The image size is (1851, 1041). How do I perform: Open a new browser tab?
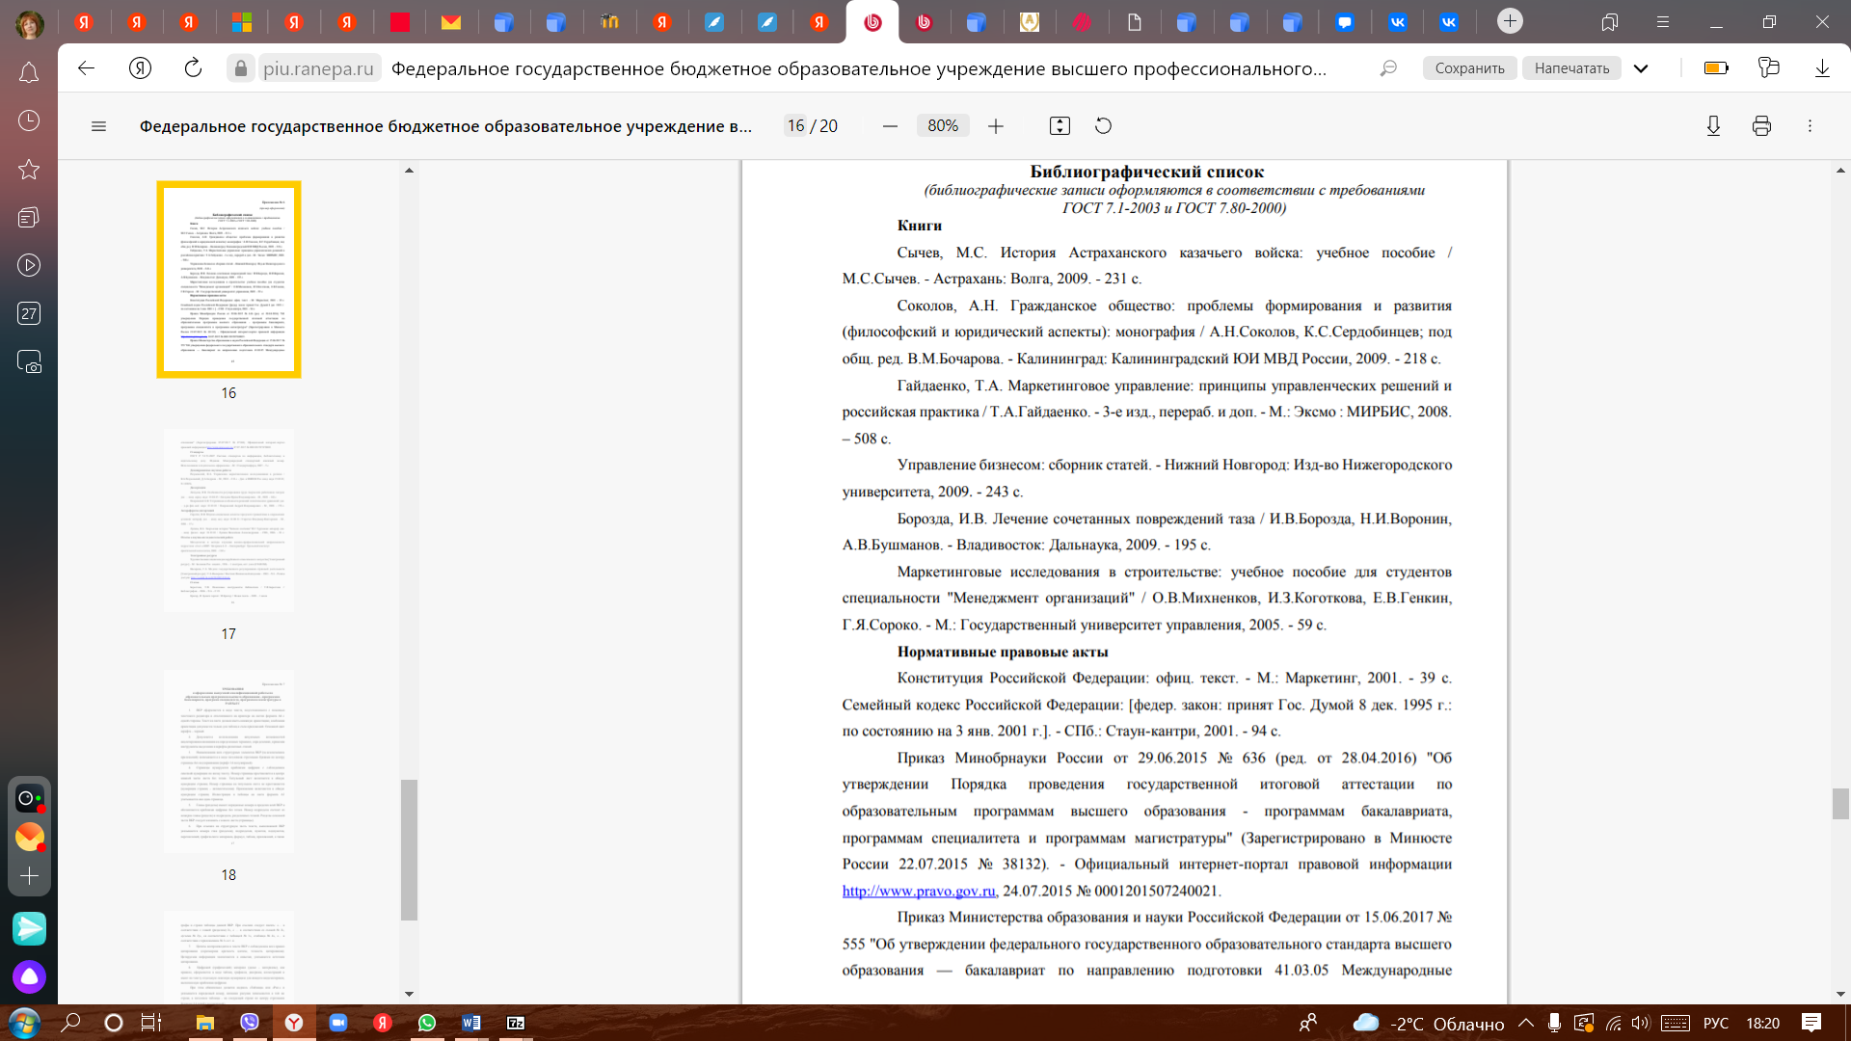pyautogui.click(x=1510, y=21)
